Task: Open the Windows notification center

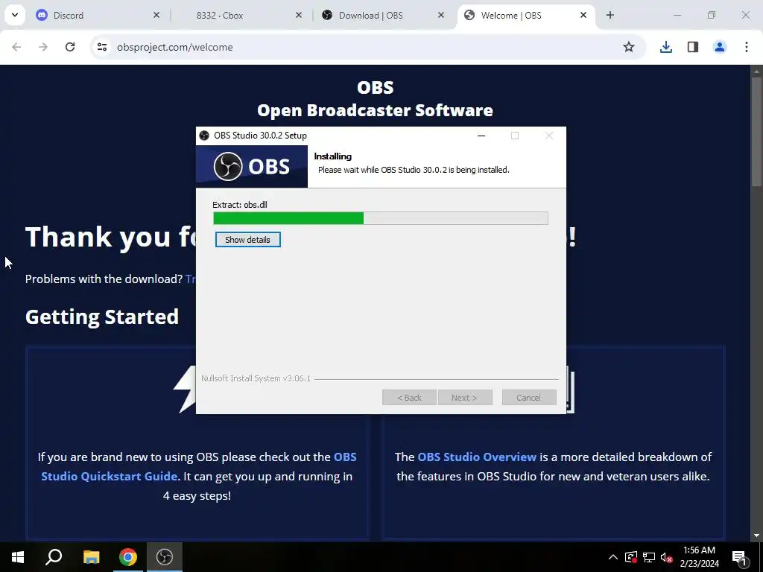Action: click(x=739, y=557)
